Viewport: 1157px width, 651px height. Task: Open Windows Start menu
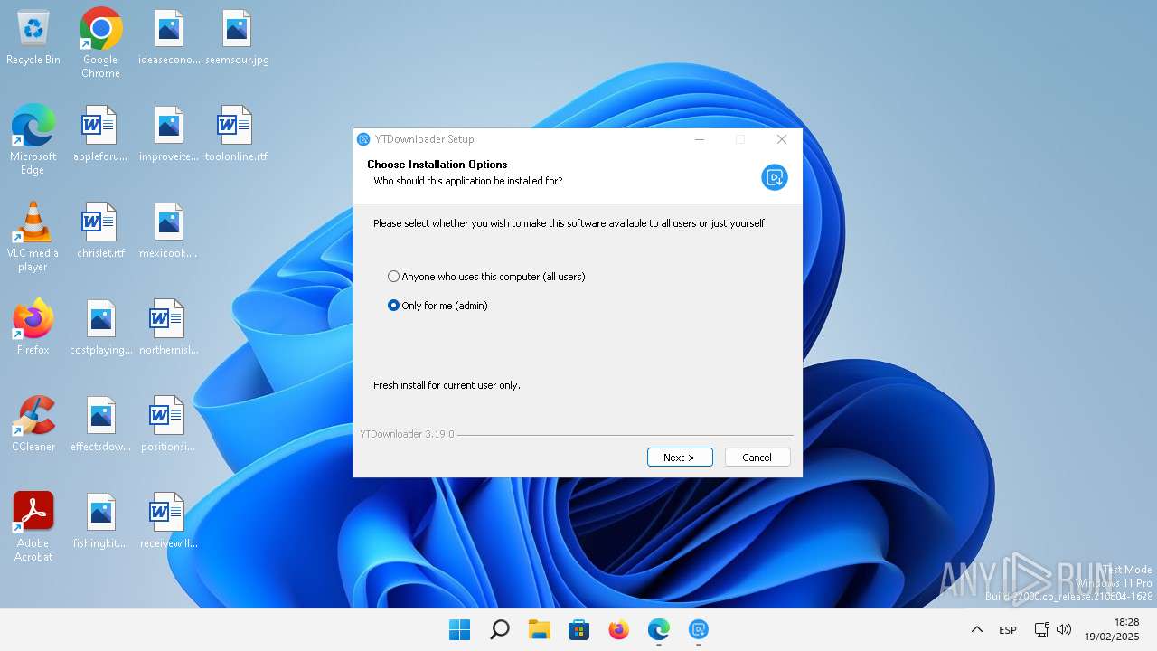(460, 629)
